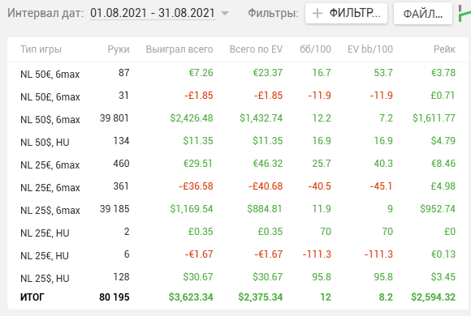
Task: Add a filter with ФИЛЬТР... button
Action: (x=346, y=14)
